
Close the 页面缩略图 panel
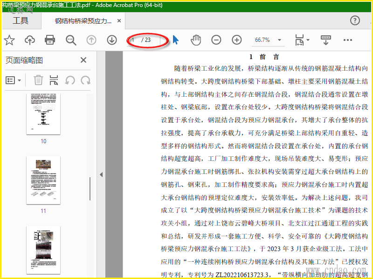pyautogui.click(x=83, y=60)
